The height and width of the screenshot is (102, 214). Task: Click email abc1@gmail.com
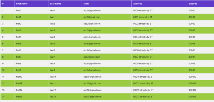(92, 17)
